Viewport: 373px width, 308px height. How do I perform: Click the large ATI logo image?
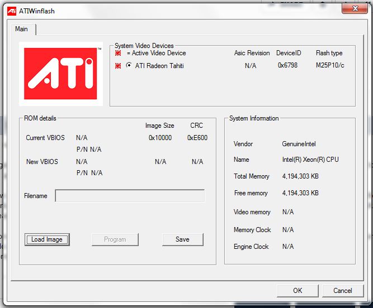(60, 74)
